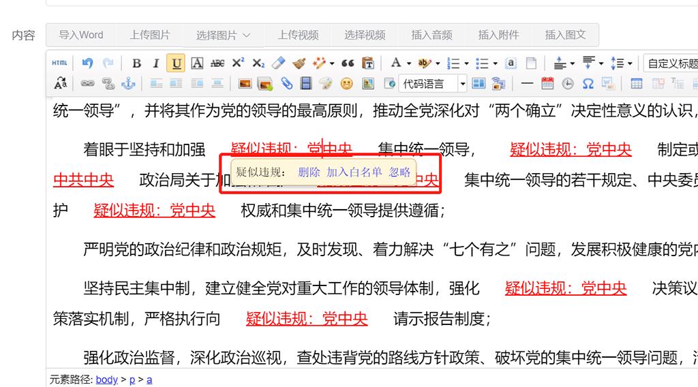
Task: Open the 自定义标题 combo box
Action: (671, 63)
